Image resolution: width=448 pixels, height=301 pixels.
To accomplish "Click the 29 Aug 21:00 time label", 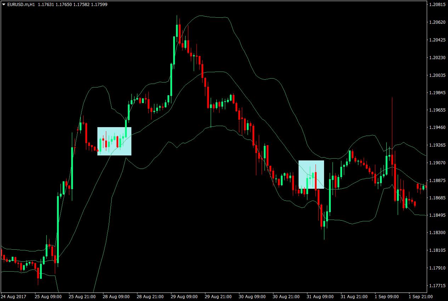I will [x=217, y=296].
